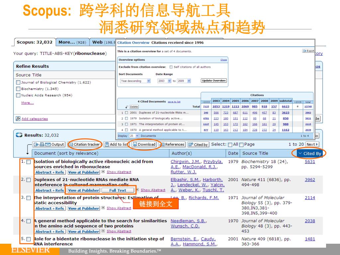Switch to the Web results tab
The width and height of the screenshot is (340, 255).
103,42
